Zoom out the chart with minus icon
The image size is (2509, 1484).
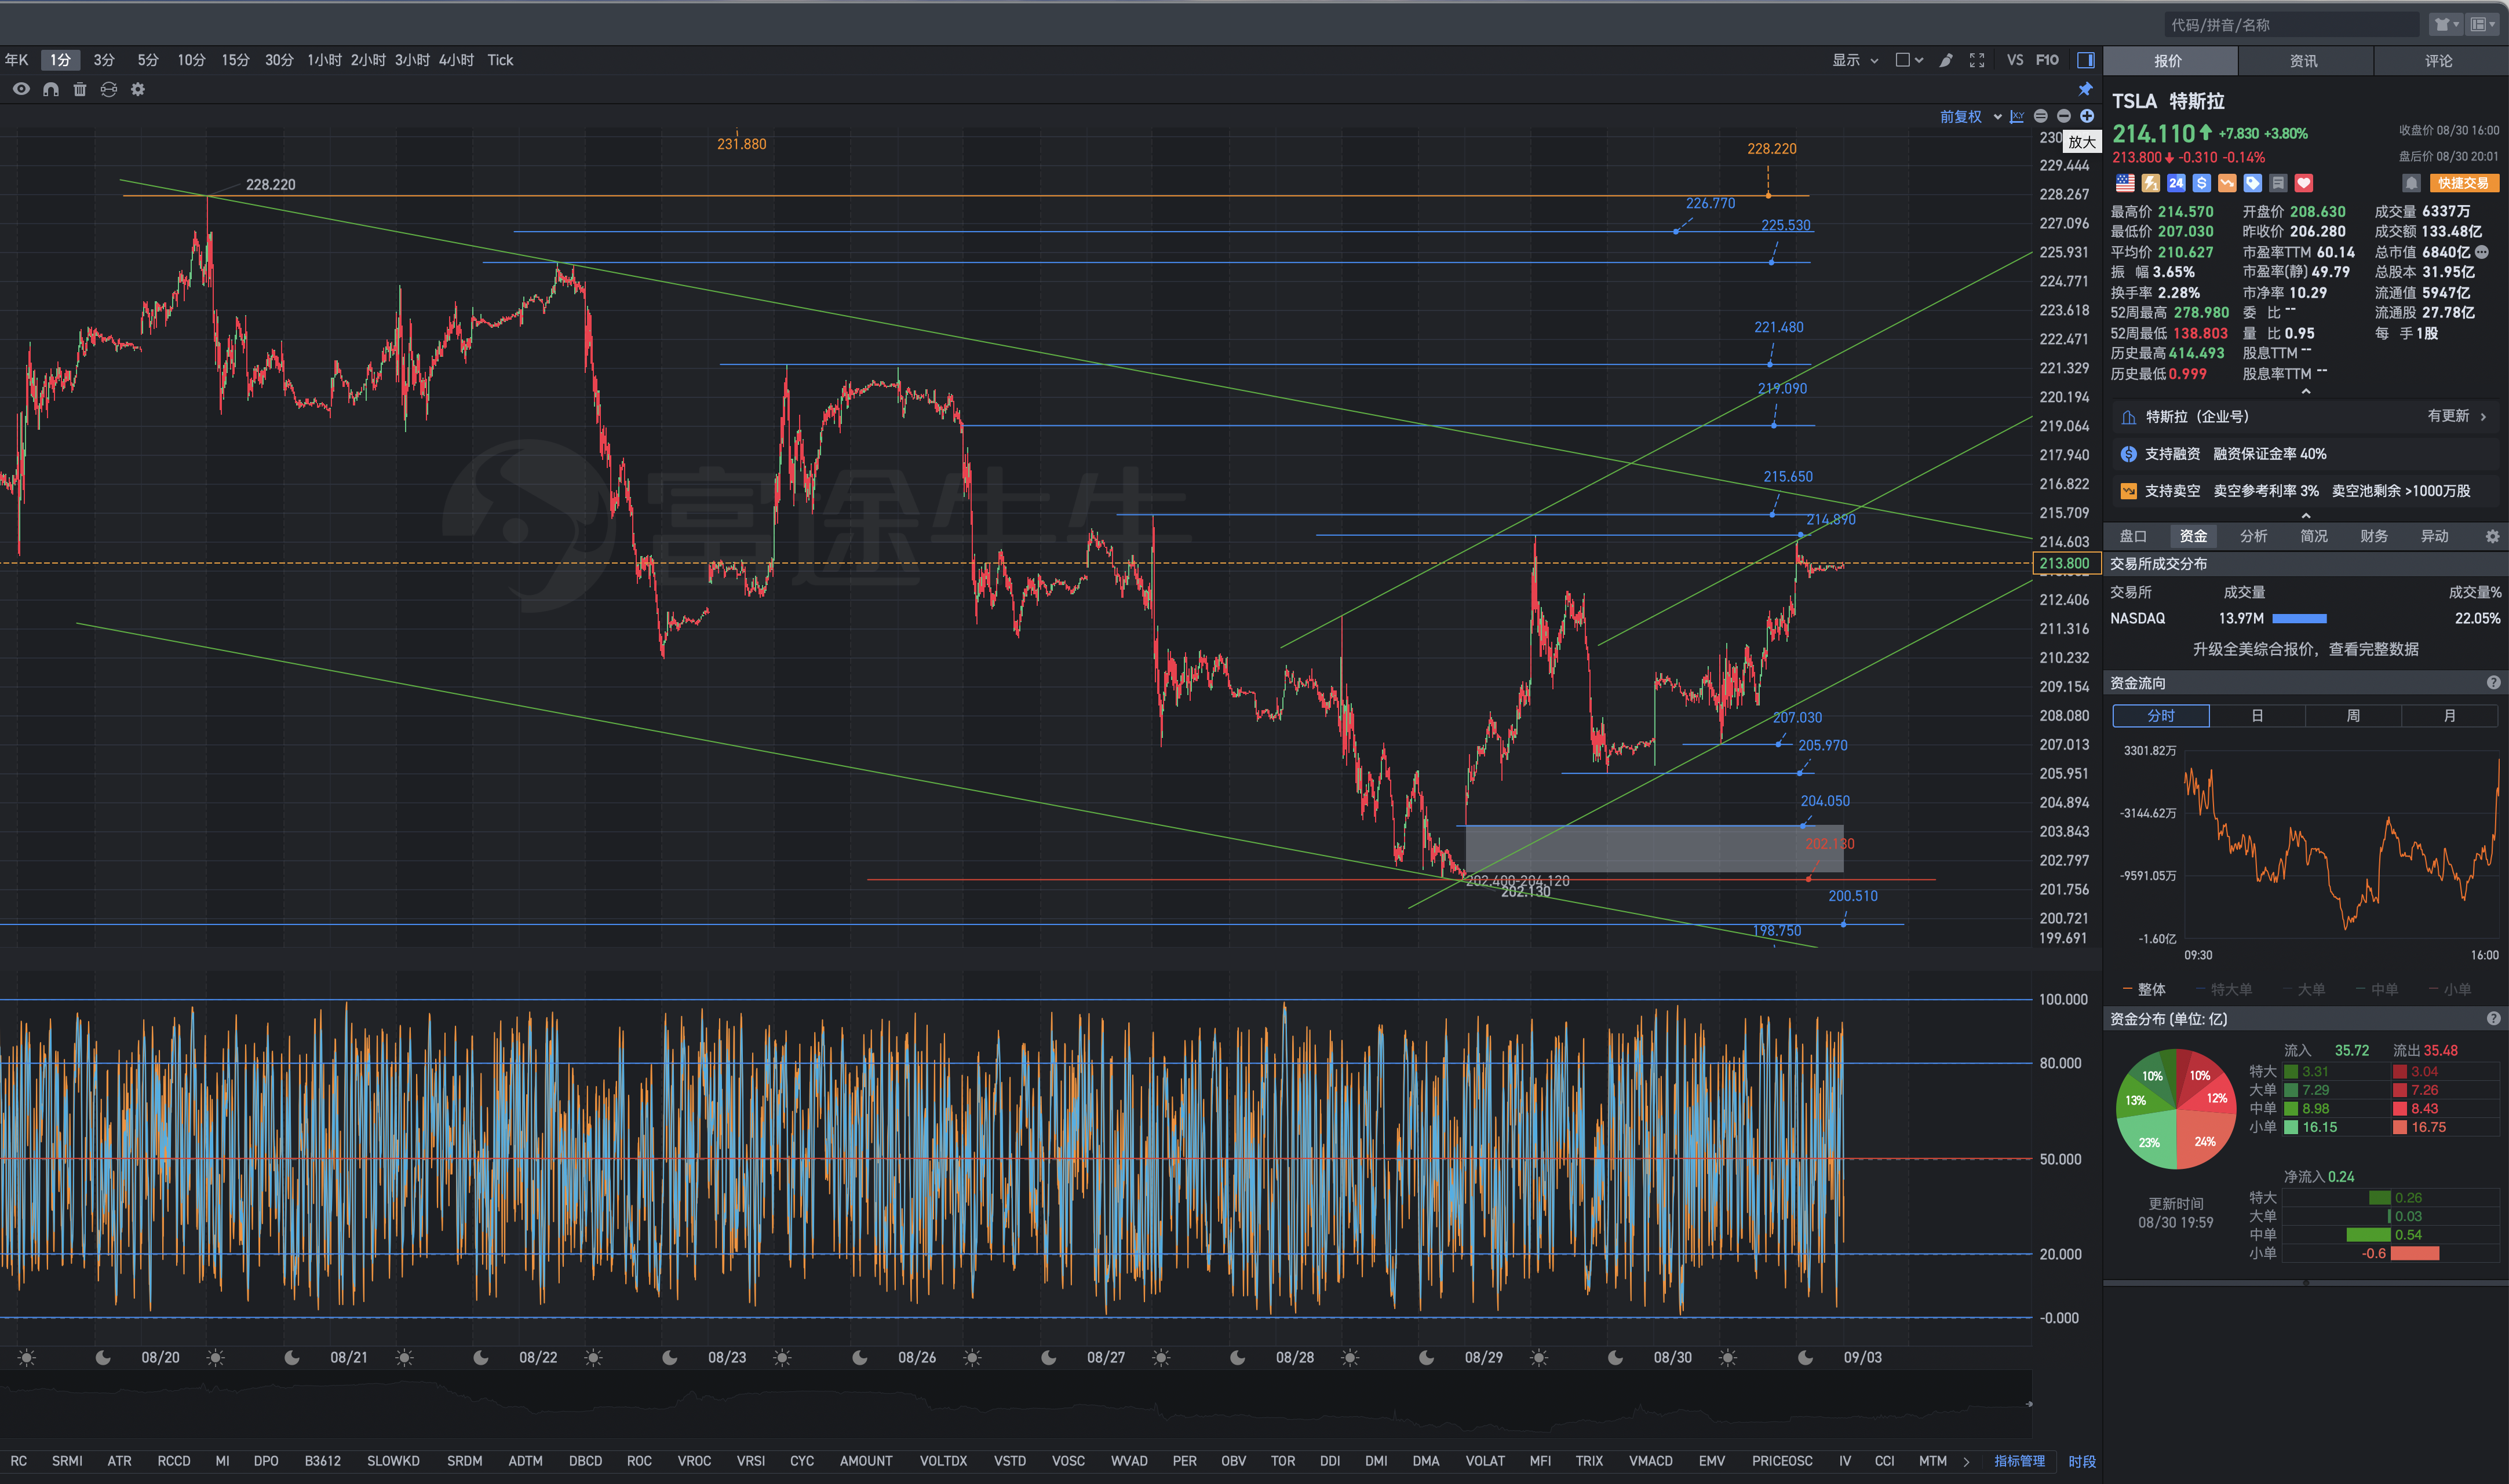[2064, 116]
